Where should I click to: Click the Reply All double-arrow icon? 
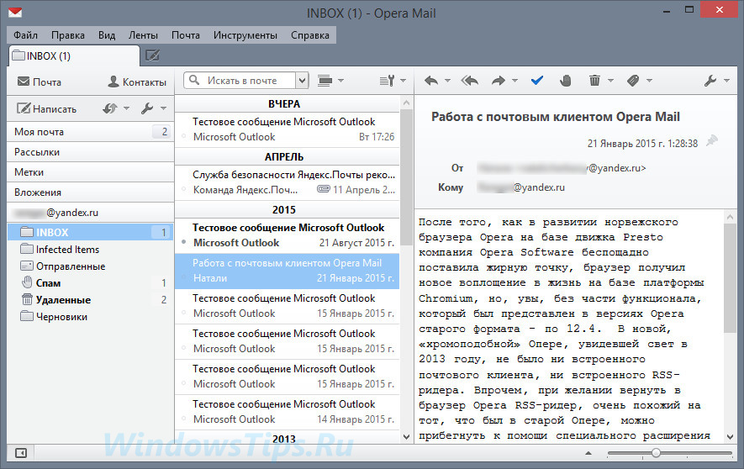pos(469,81)
